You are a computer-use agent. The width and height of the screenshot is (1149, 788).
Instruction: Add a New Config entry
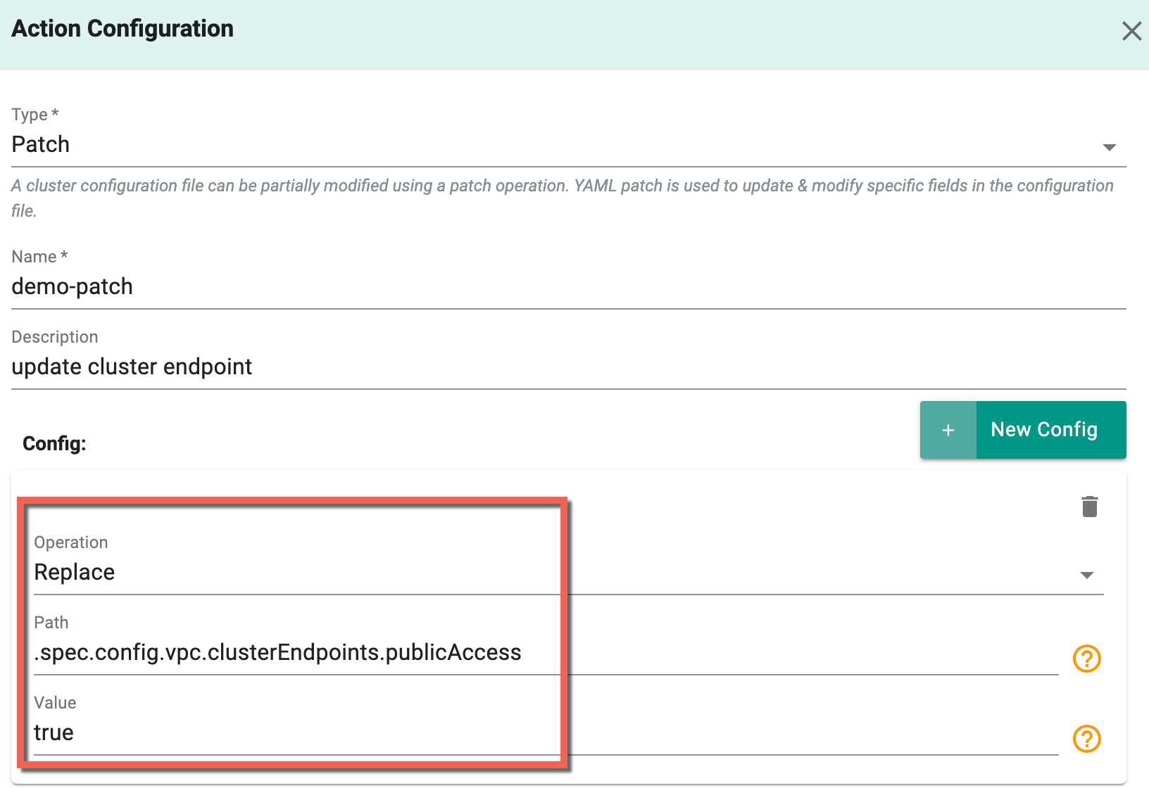[1023, 430]
